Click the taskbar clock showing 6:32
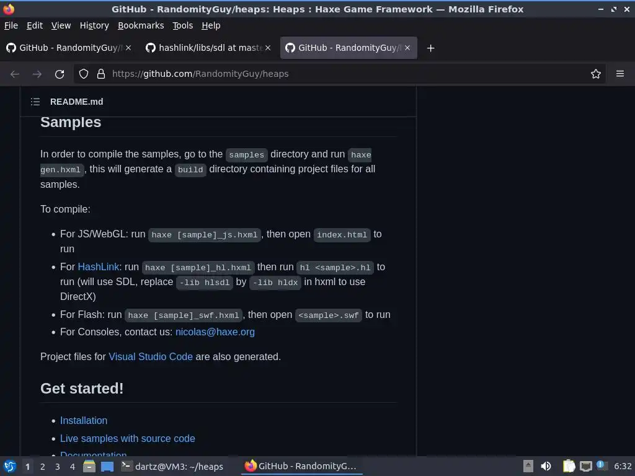The image size is (635, 476). [x=623, y=466]
